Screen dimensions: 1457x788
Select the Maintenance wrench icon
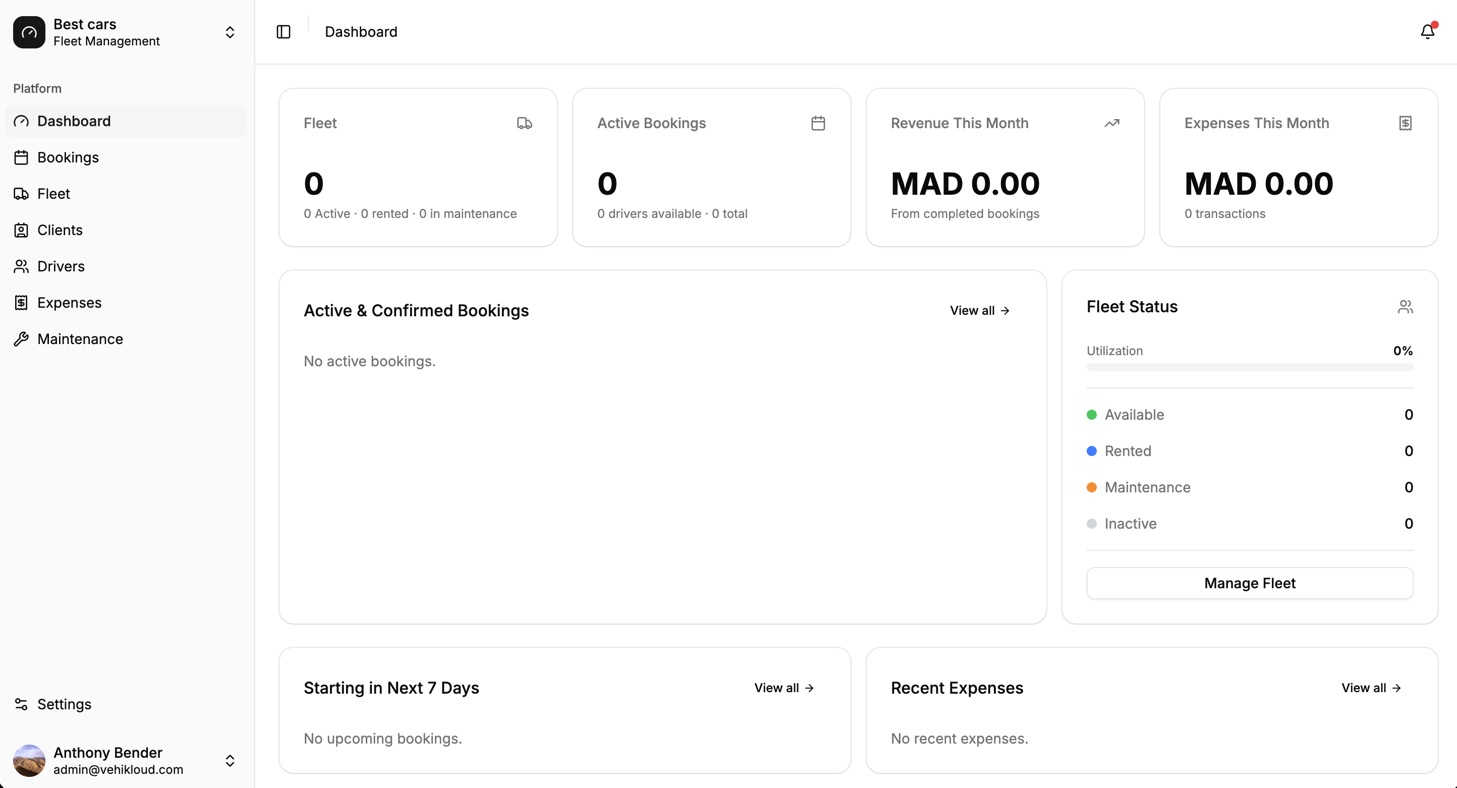(x=21, y=339)
